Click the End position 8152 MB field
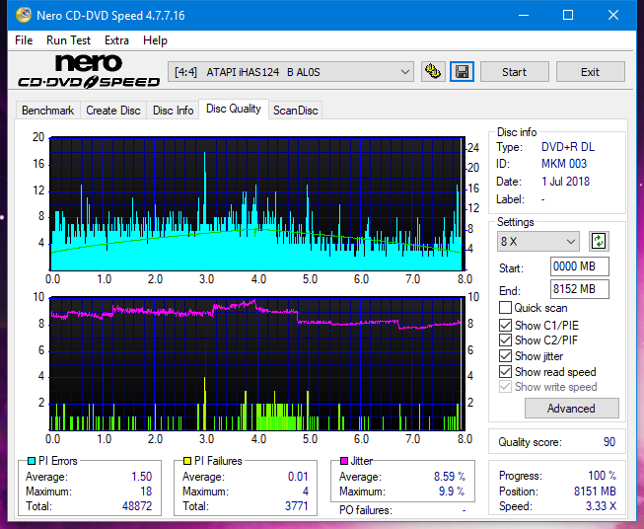Viewport: 644px width, 529px height. click(579, 289)
